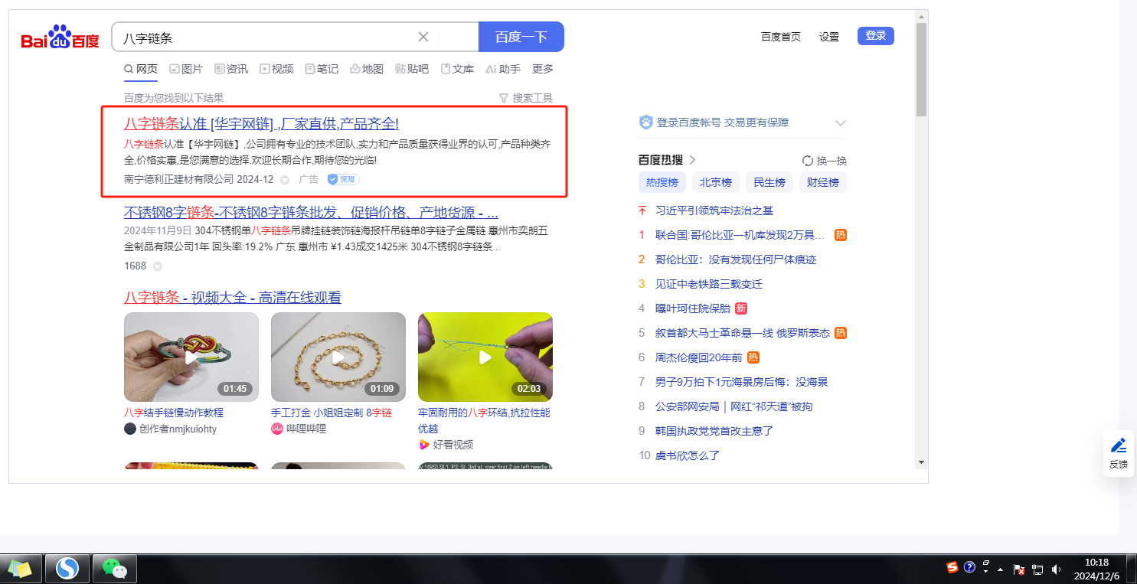The width and height of the screenshot is (1137, 584).
Task: Open the 视频 tab
Action: (x=276, y=69)
